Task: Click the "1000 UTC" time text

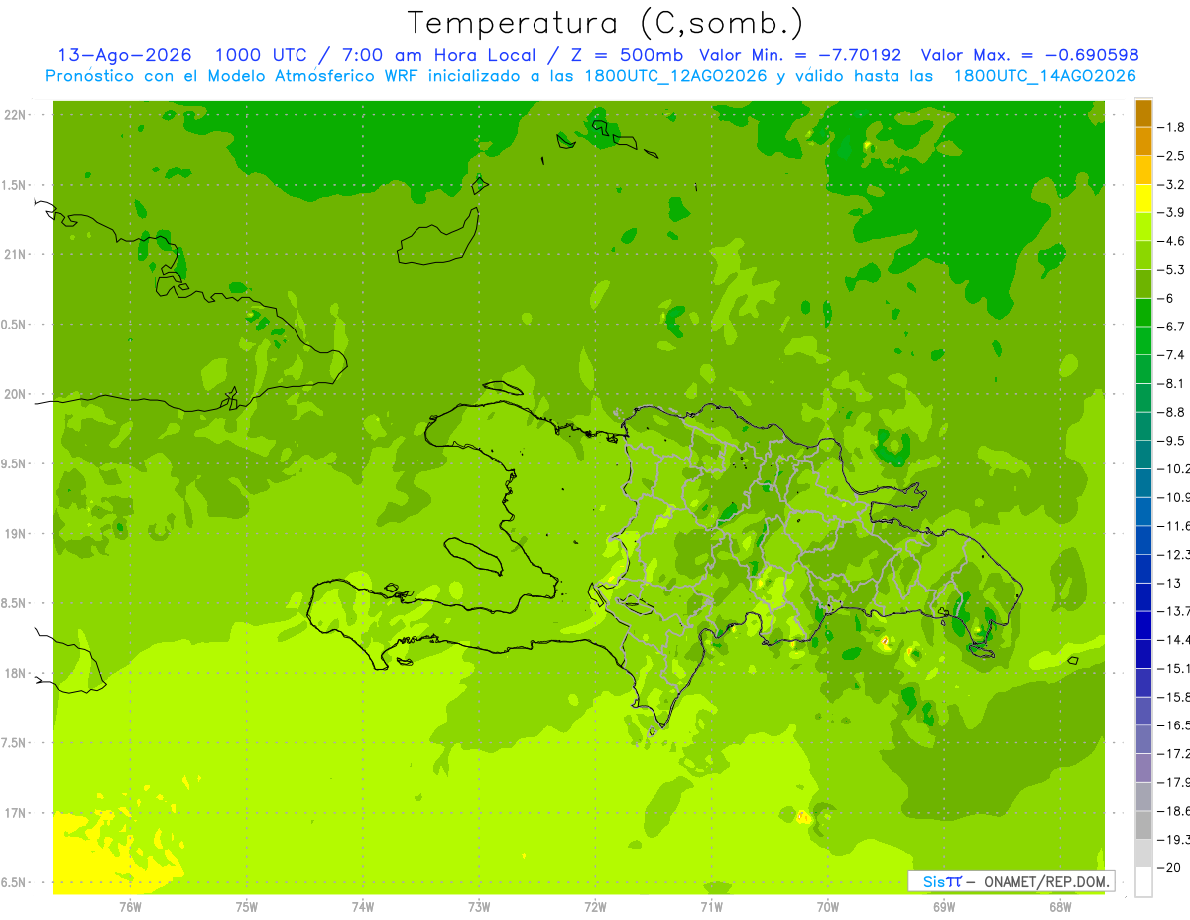Action: (x=261, y=55)
